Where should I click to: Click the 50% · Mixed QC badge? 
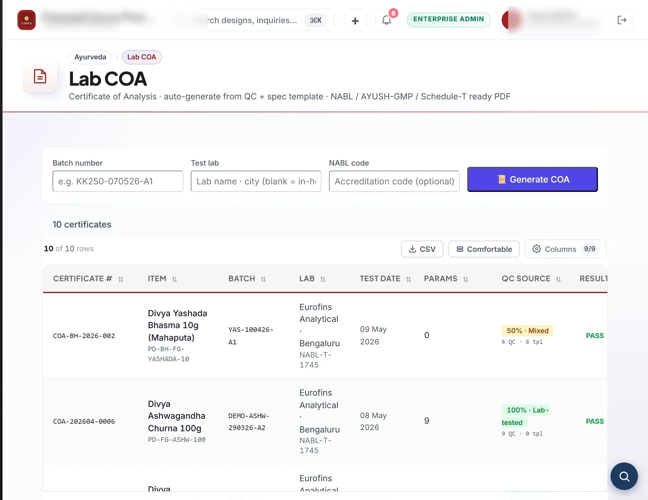click(528, 331)
